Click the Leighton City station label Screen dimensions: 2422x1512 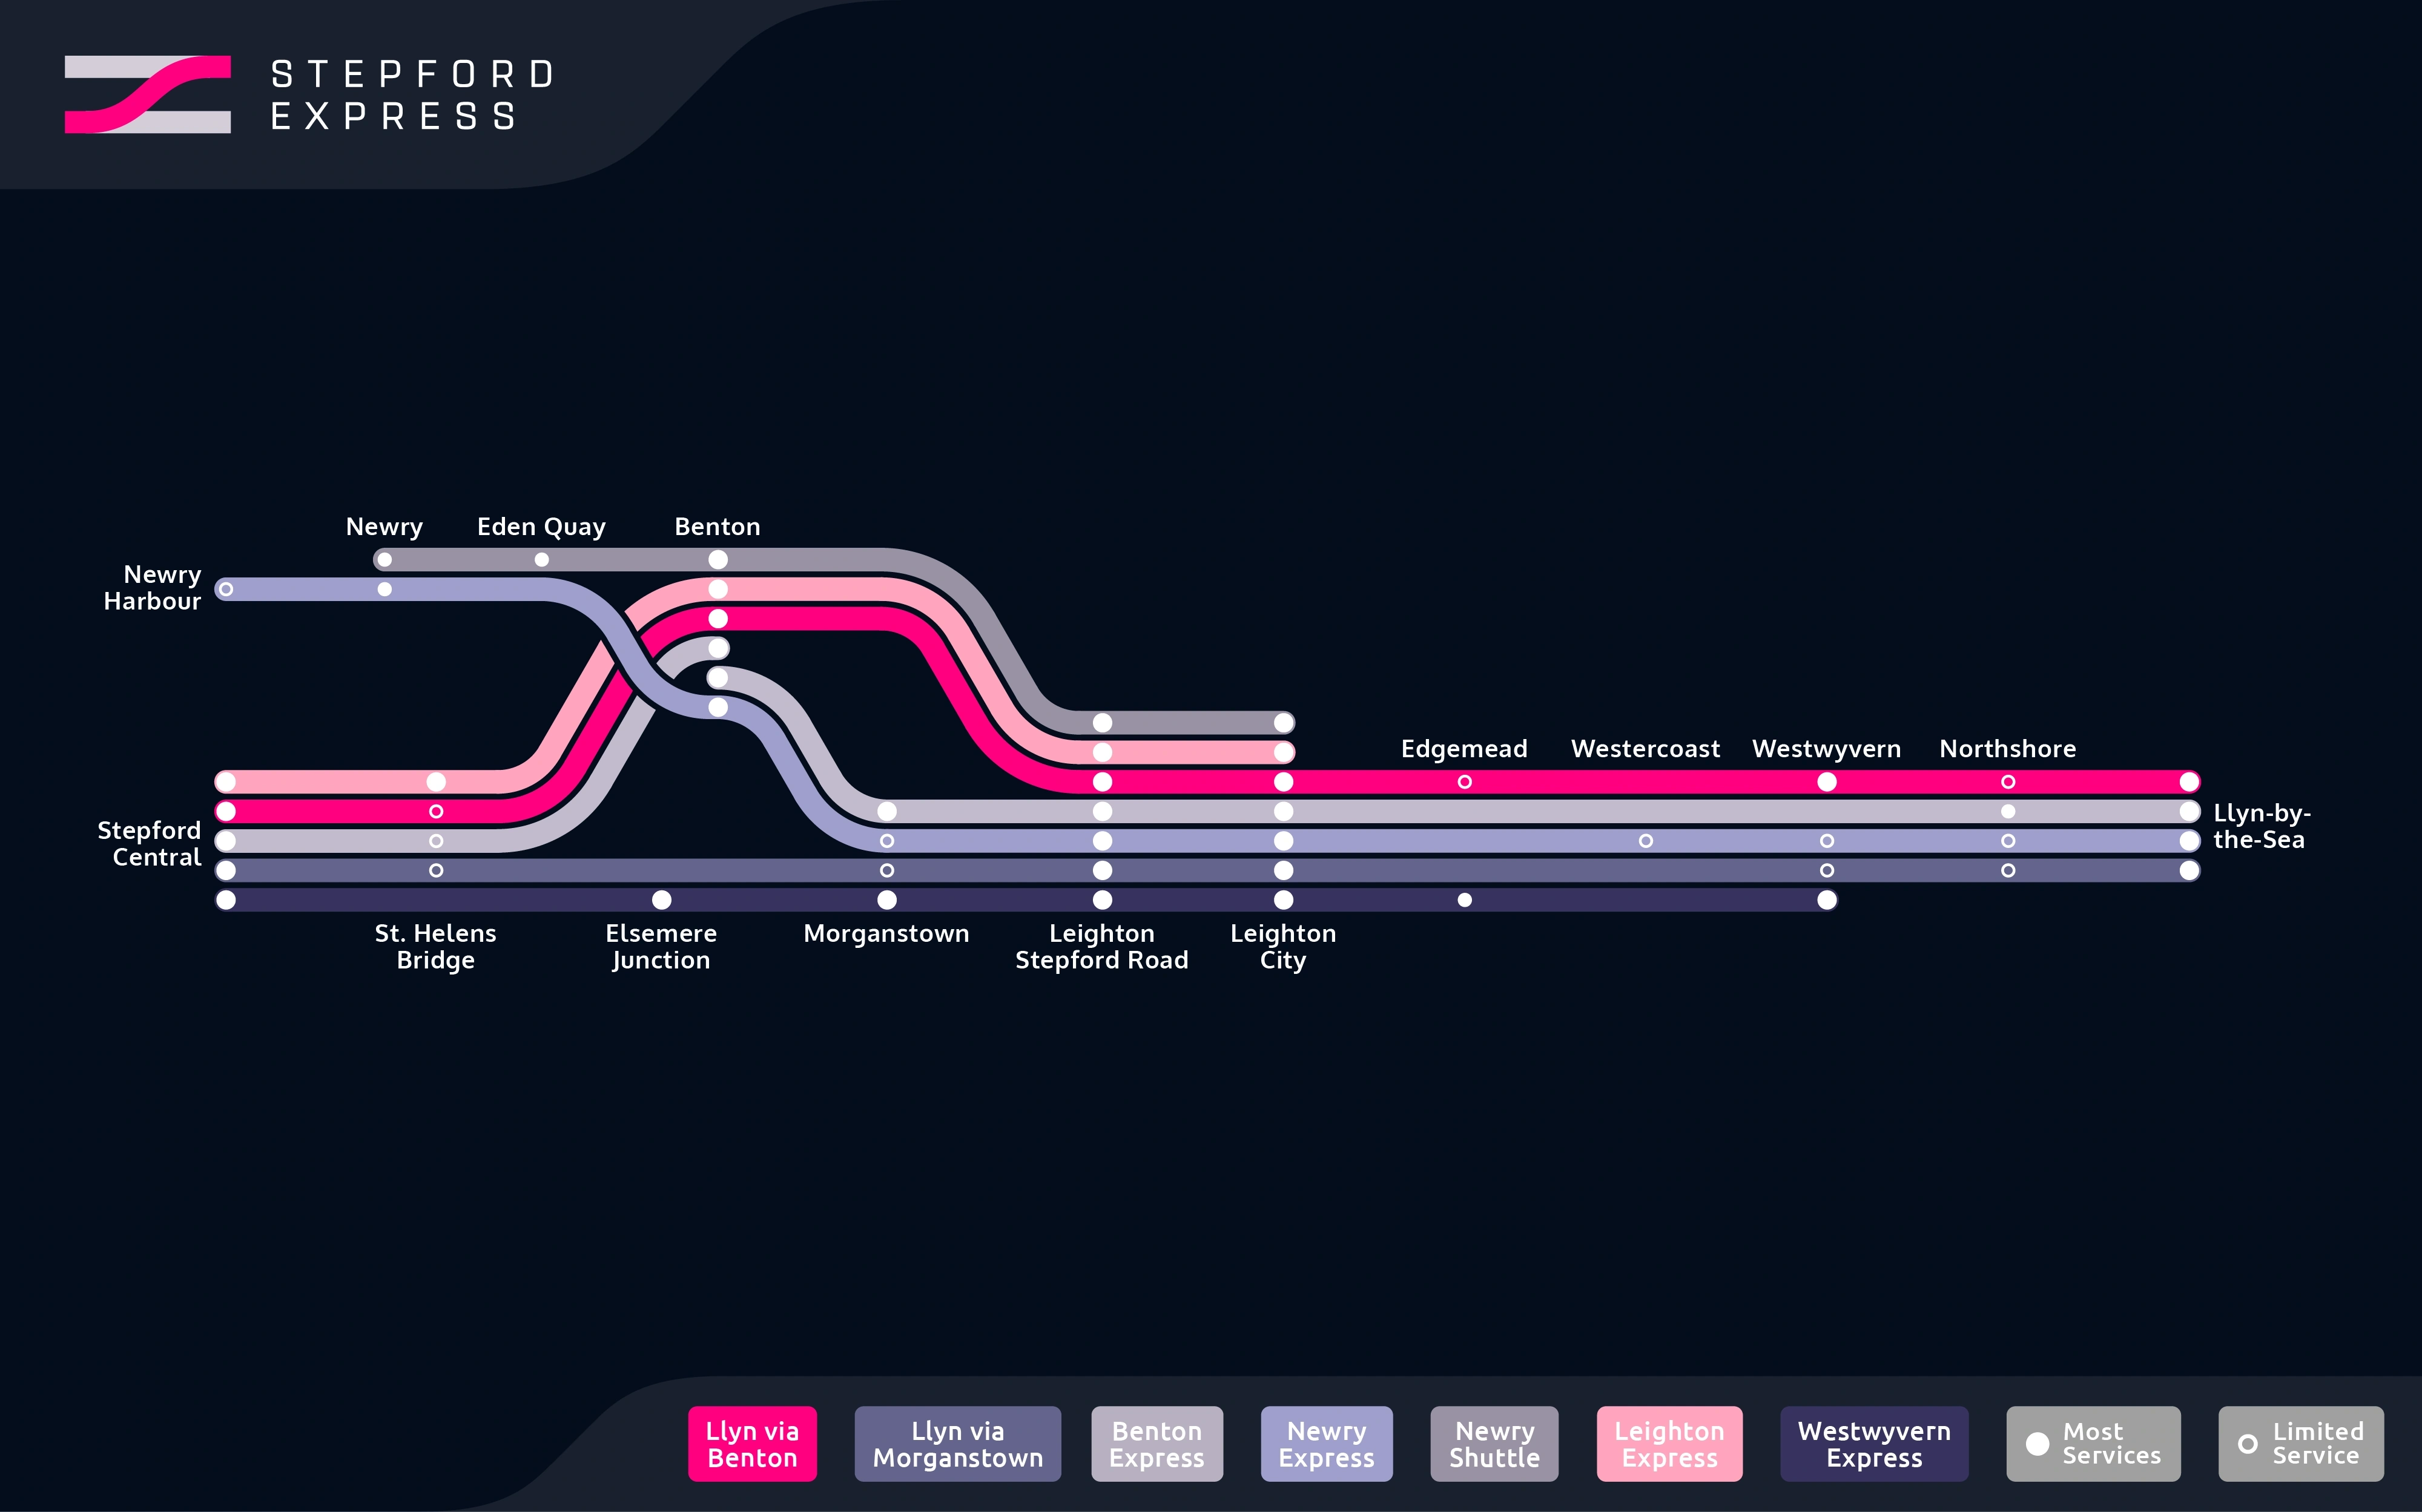click(x=1282, y=946)
